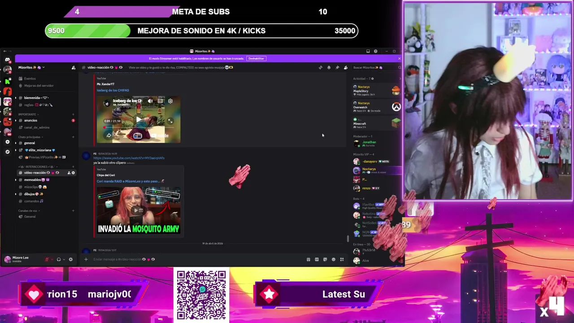Attach file with plus in message box
This screenshot has height=323, width=574.
tap(86, 259)
